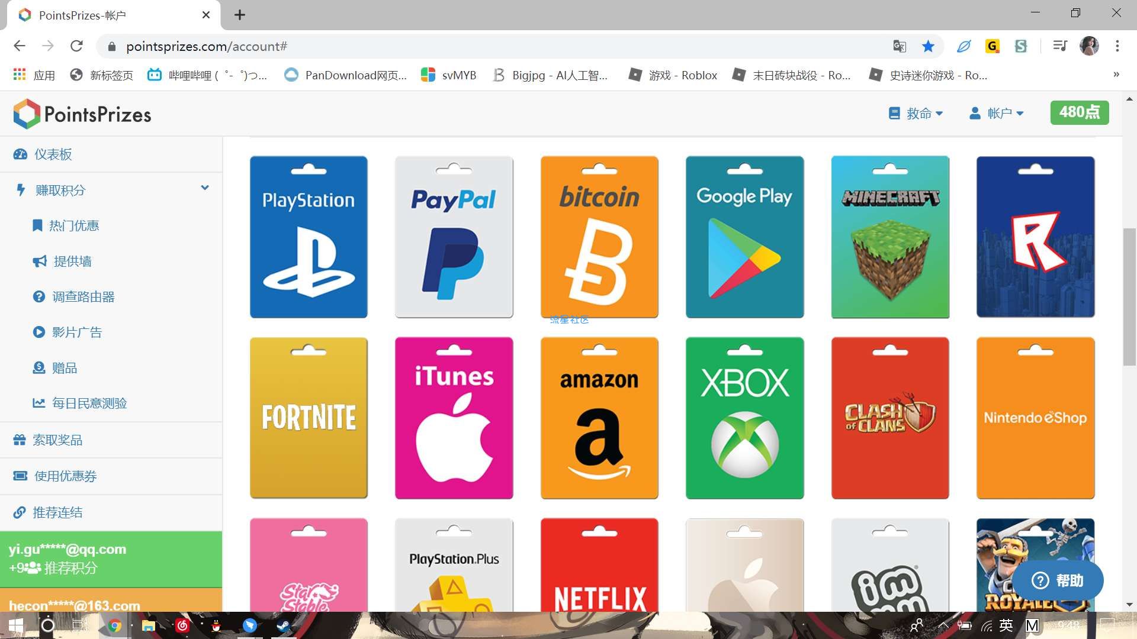Pick the Minecraft reward card

point(890,237)
